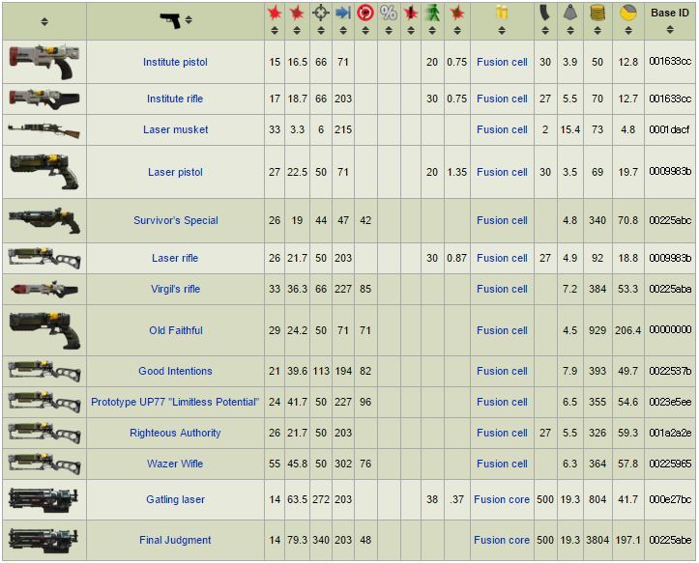Click the first red starburst damage icon in the header
This screenshot has height=563, width=699.
275,13
